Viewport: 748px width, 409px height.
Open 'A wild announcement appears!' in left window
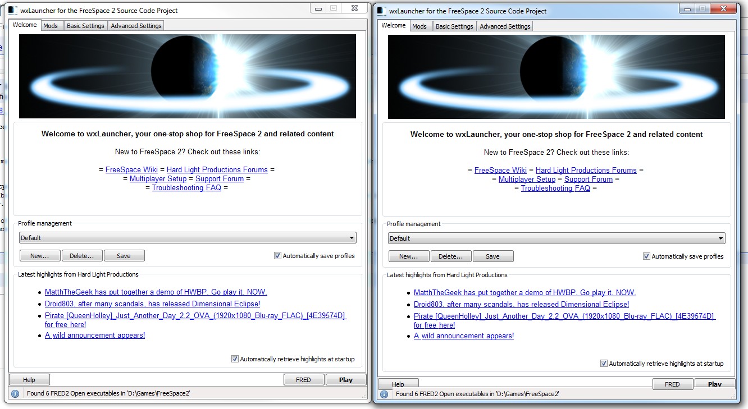[x=95, y=335]
